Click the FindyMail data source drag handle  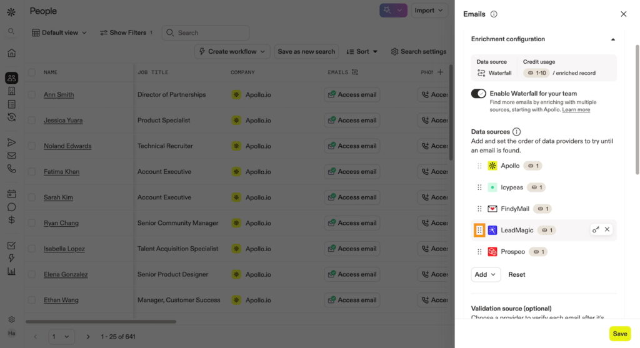pos(479,209)
